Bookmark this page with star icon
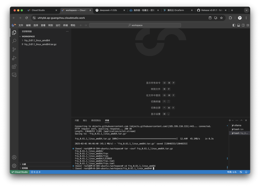 click(221, 18)
